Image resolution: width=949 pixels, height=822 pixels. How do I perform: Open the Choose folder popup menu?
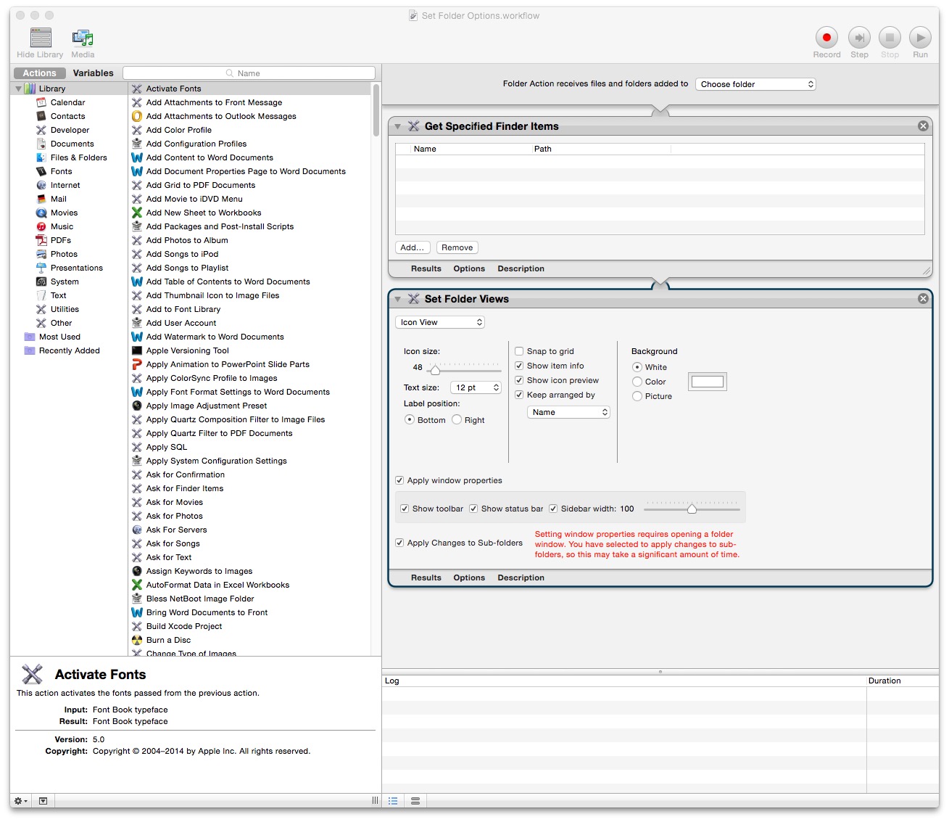point(755,84)
